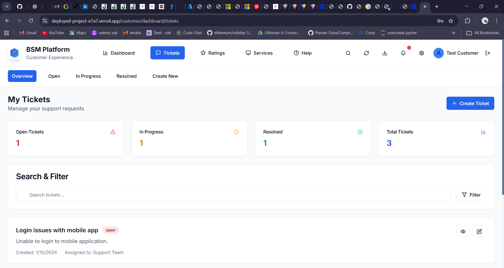Screen dimensions: 504x268
Task: Go back in browser history
Action: pyautogui.click(x=7, y=21)
